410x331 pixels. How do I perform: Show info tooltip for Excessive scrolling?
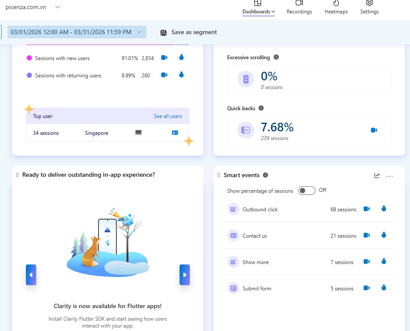point(276,57)
